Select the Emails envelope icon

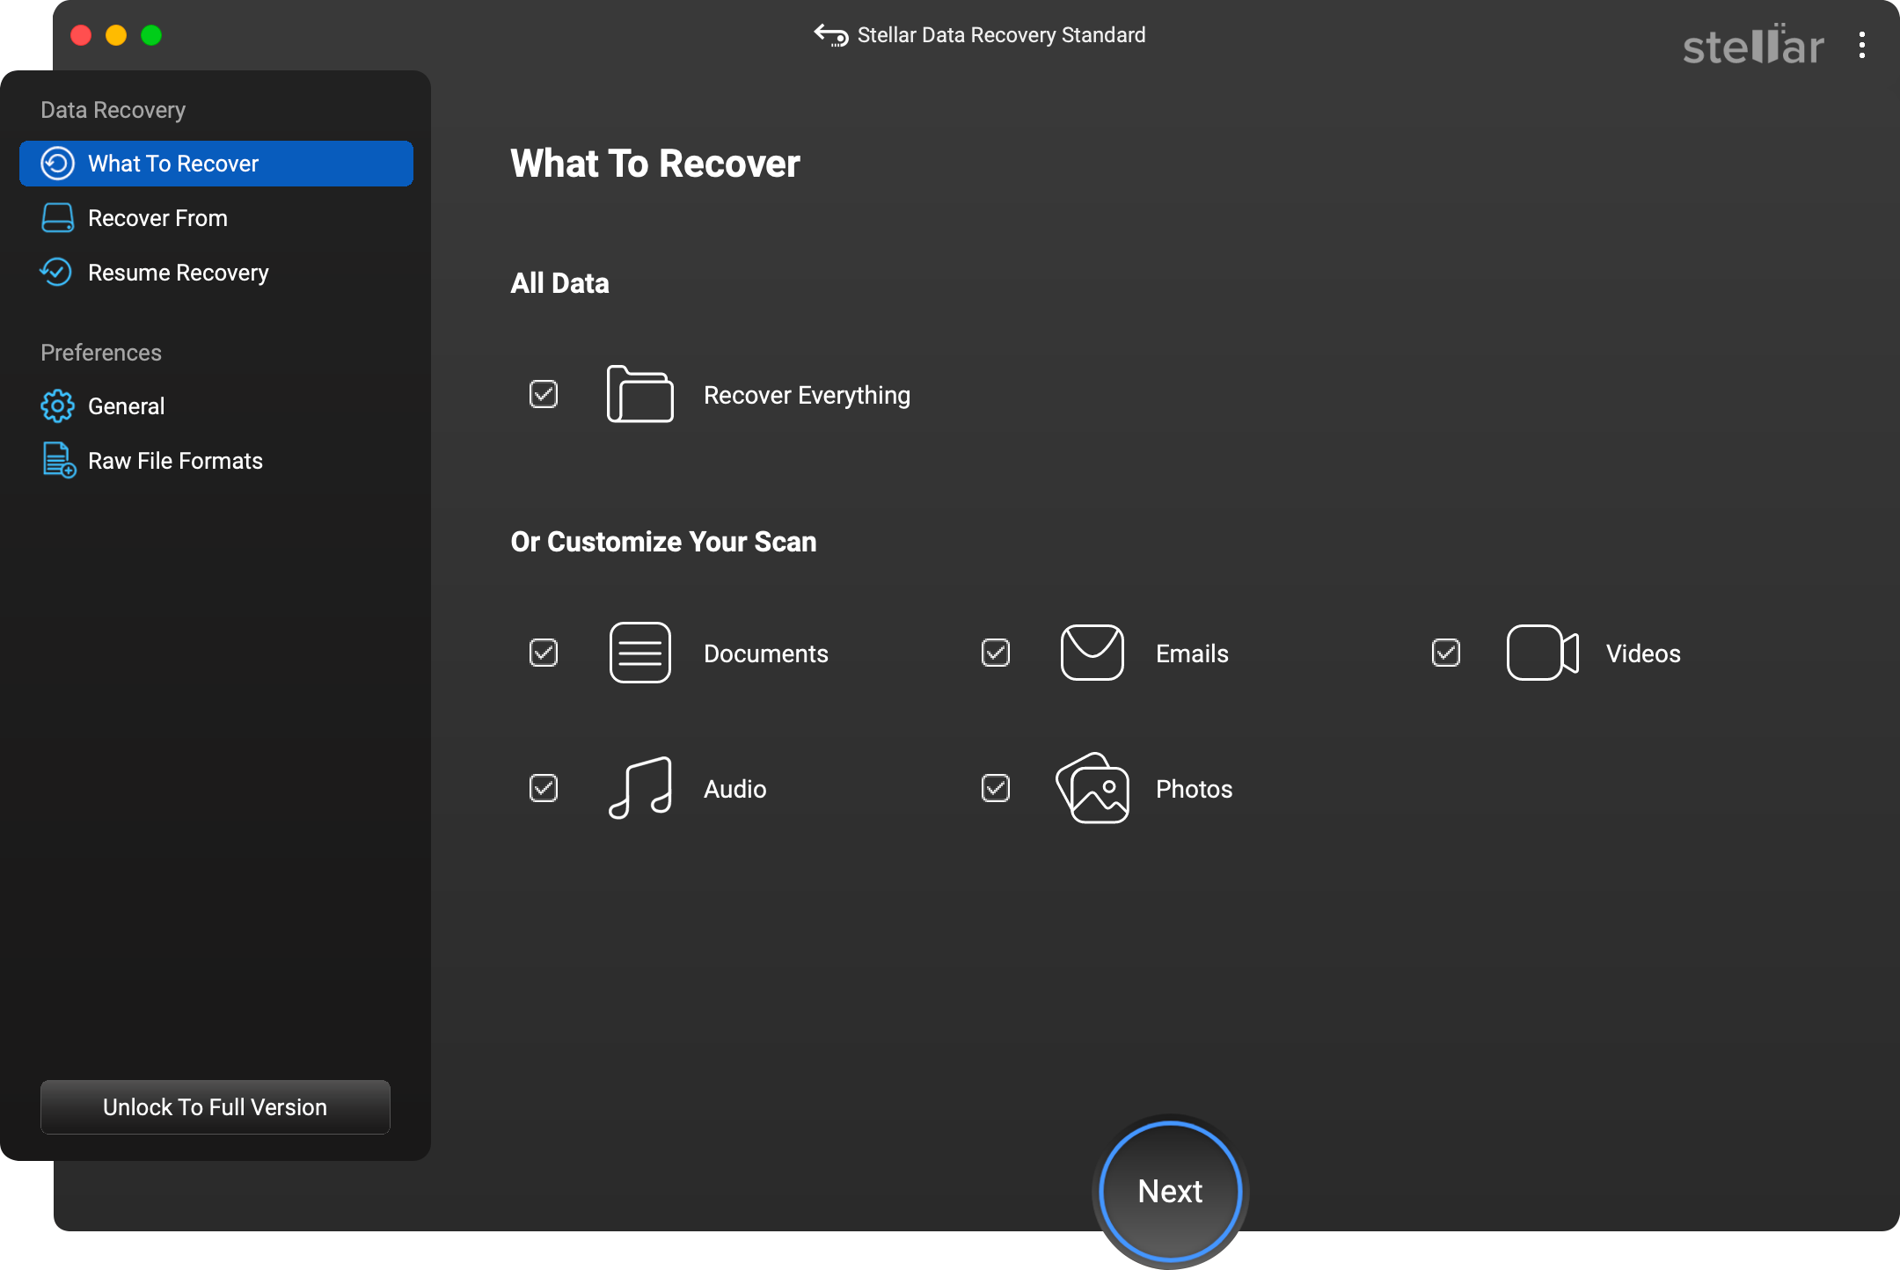click(1091, 653)
